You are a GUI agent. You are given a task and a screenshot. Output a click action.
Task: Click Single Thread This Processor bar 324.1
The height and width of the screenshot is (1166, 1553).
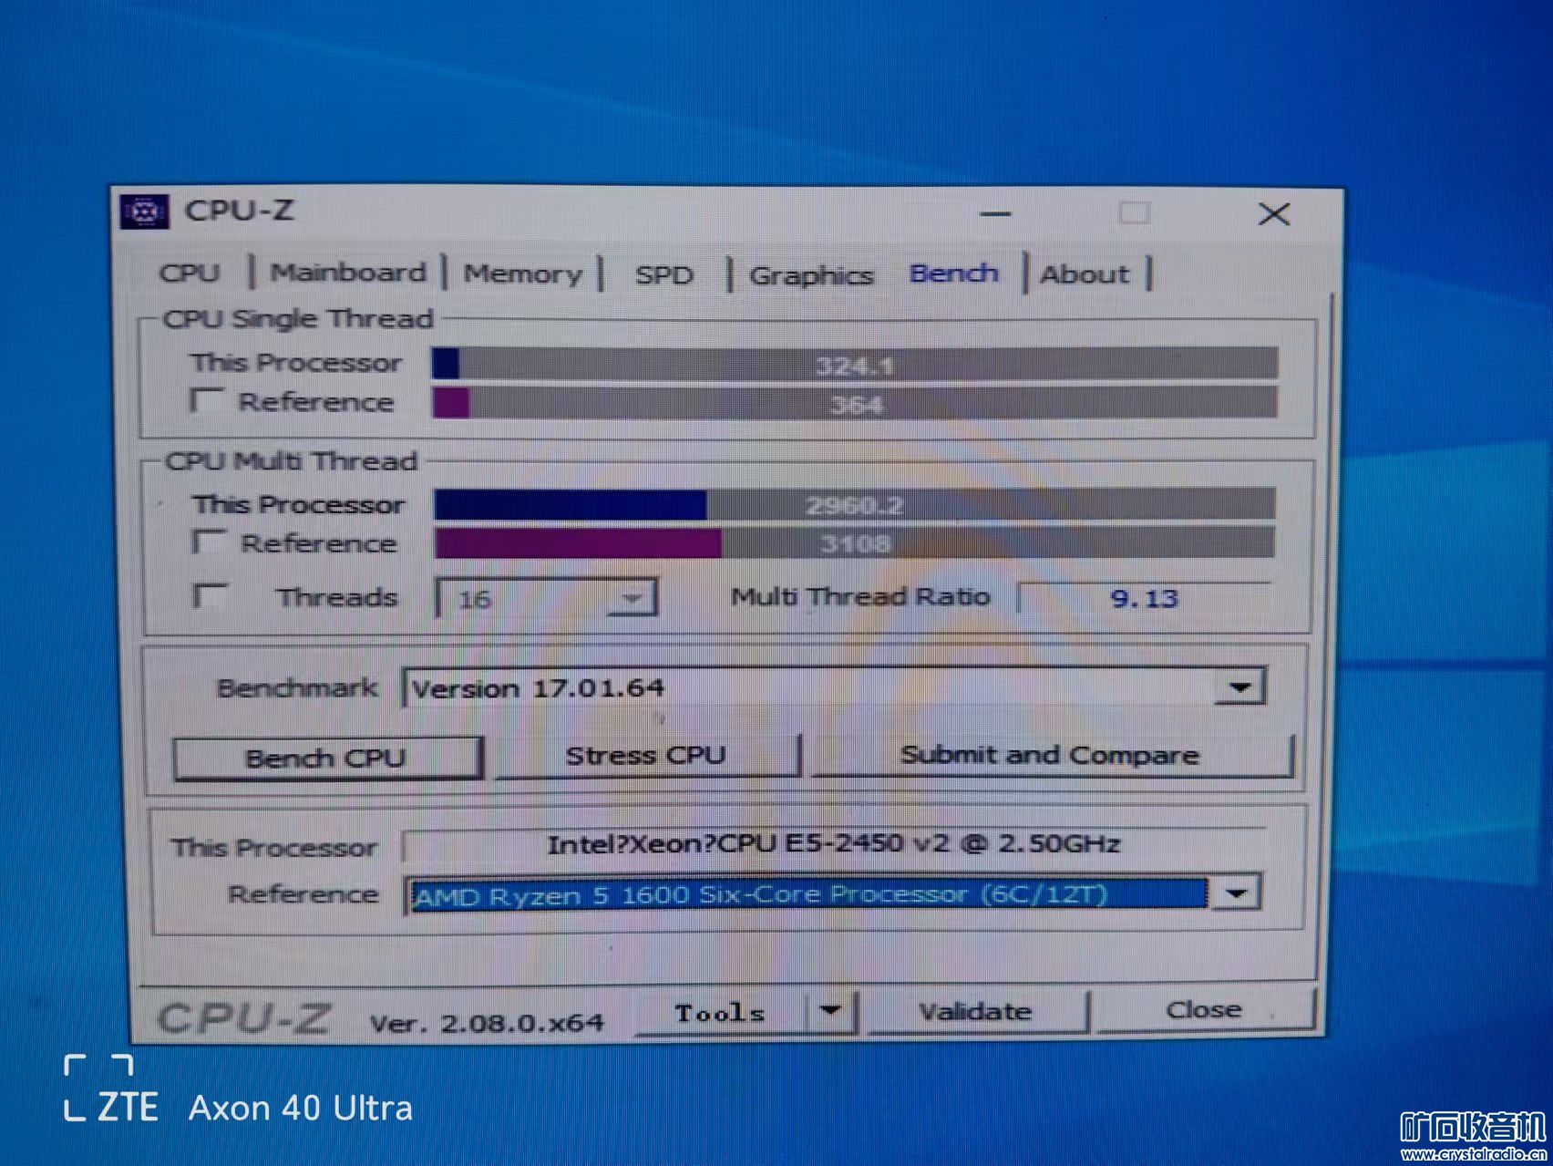coord(855,364)
